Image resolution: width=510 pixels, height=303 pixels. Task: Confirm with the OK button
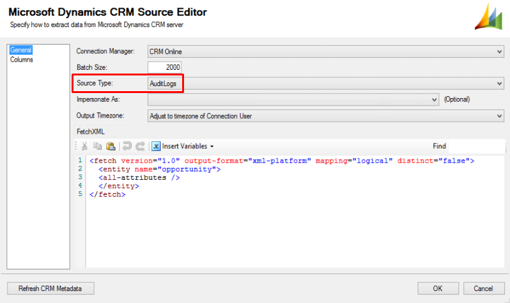point(438,289)
